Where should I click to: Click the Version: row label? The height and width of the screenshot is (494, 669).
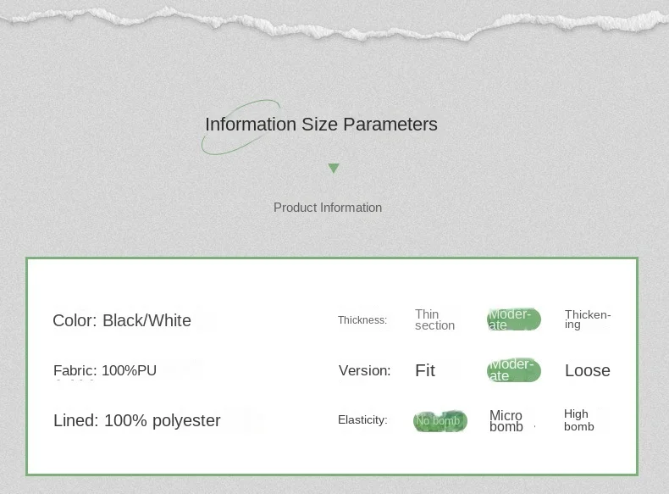click(x=364, y=370)
